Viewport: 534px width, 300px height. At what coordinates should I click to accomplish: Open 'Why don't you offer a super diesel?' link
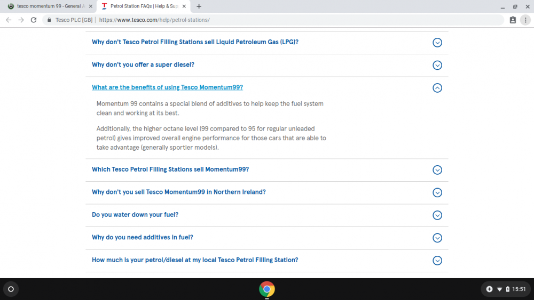point(143,64)
